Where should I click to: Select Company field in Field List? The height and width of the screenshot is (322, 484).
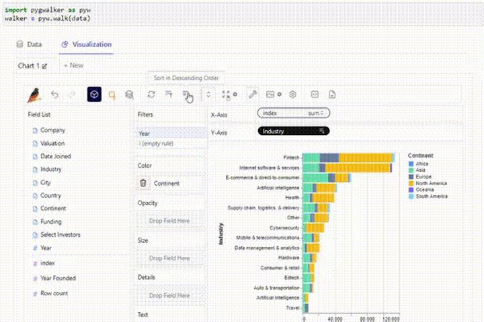(52, 130)
